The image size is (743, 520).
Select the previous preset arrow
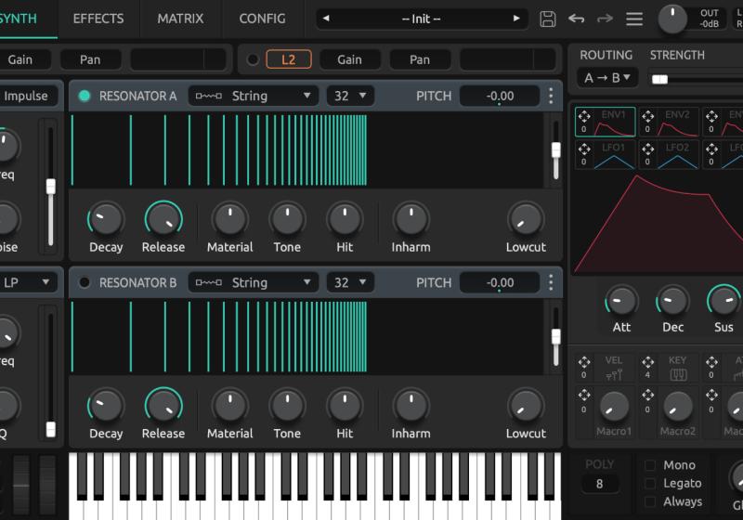point(325,19)
